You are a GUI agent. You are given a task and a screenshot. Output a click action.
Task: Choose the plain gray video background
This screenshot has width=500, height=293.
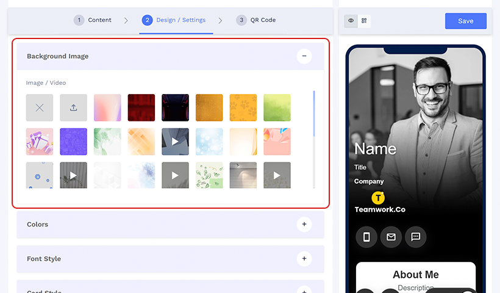175,175
